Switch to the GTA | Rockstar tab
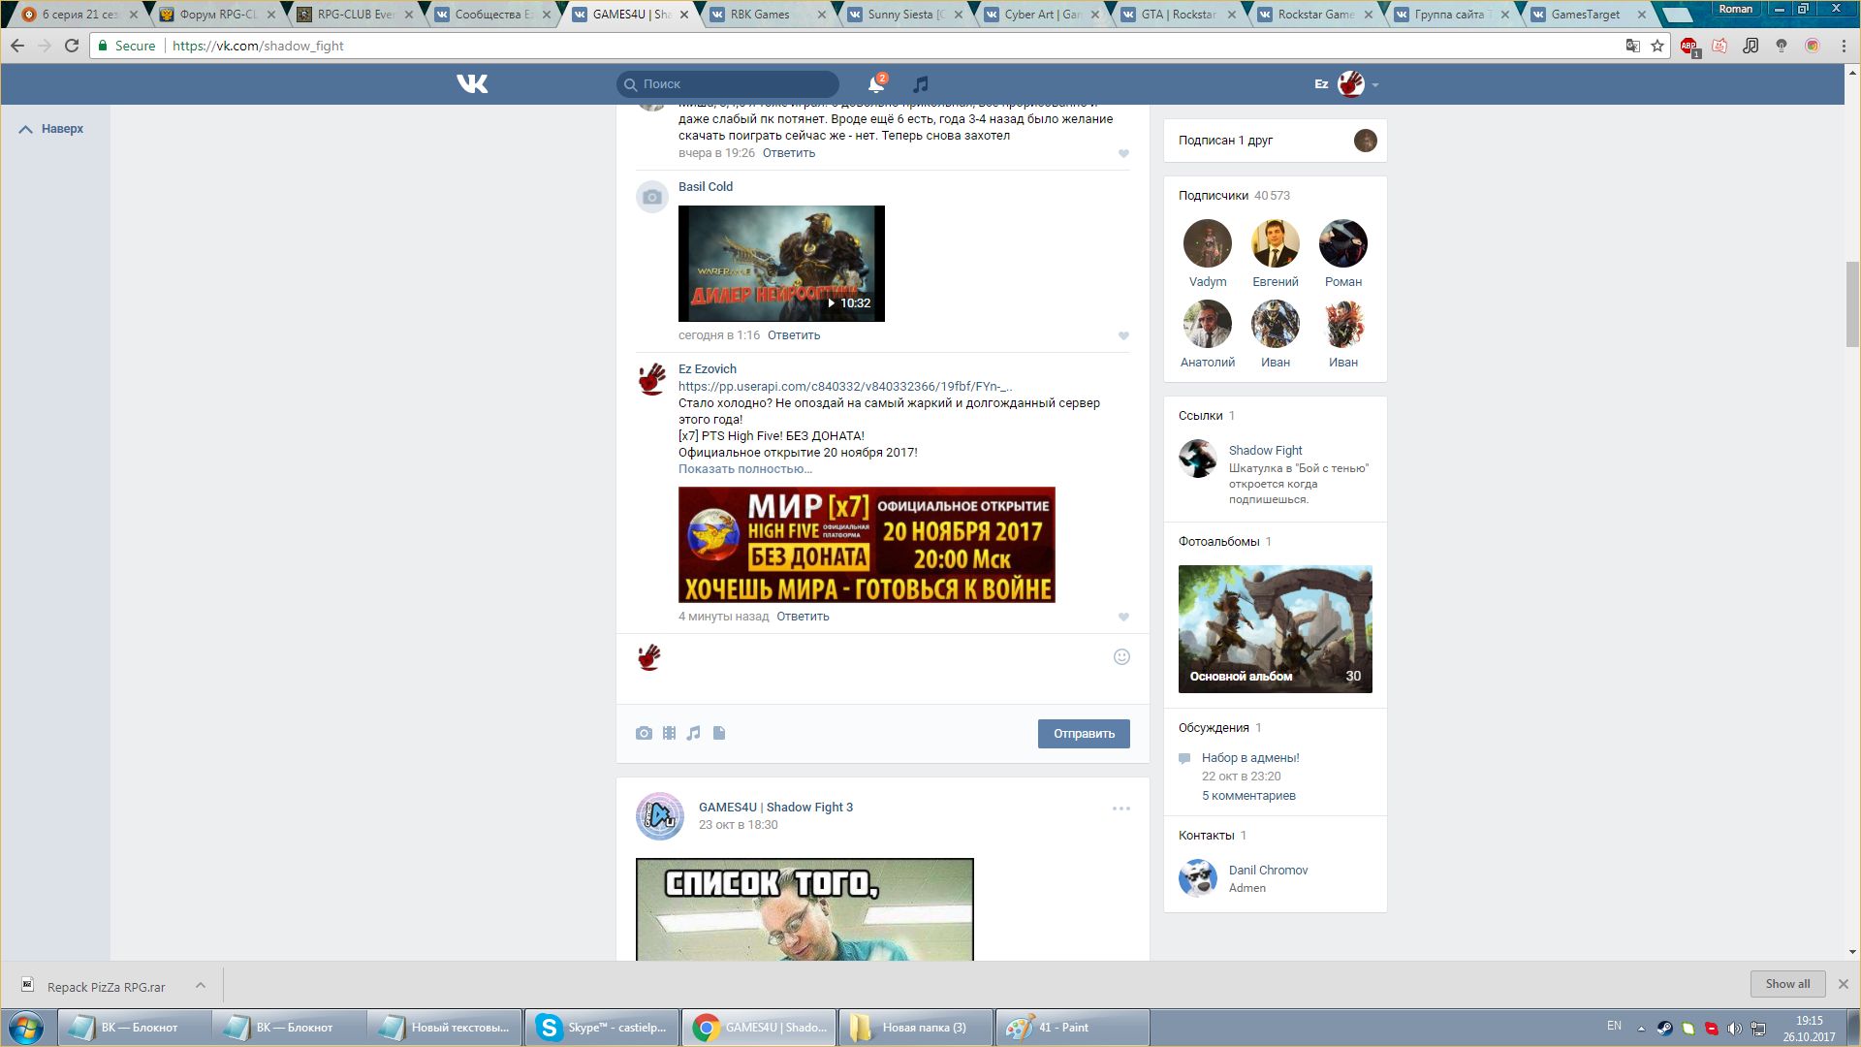Image resolution: width=1861 pixels, height=1047 pixels. 1179,15
